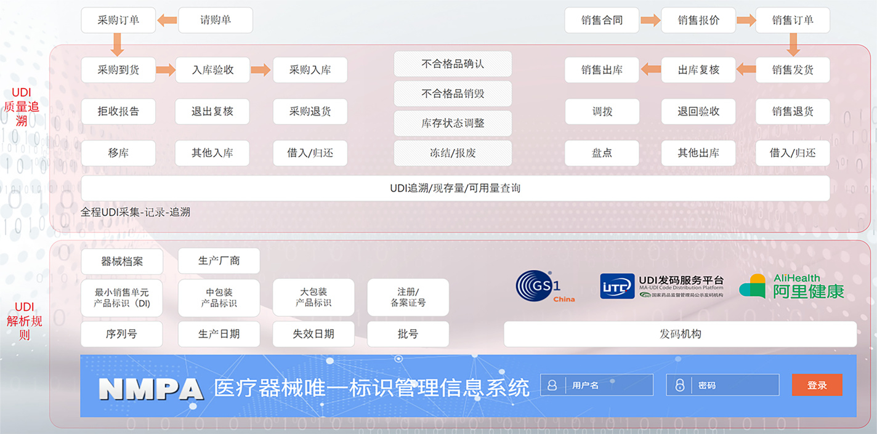Image resolution: width=877 pixels, height=434 pixels.
Task: Click the user icon in username field
Action: (552, 385)
